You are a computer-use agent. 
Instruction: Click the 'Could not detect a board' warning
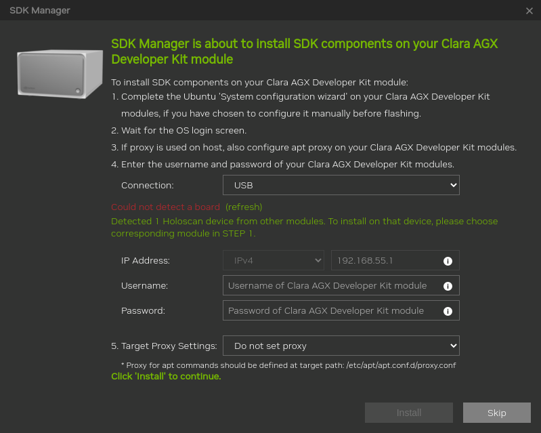point(165,207)
